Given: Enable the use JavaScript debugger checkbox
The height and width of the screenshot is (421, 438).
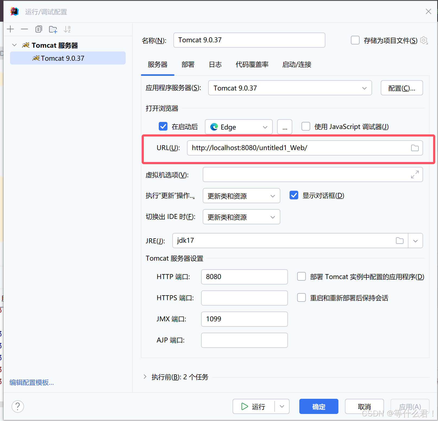Looking at the screenshot, I should pyautogui.click(x=306, y=126).
